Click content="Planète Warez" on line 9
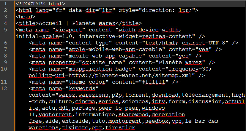The height and width of the screenshot is (131, 246). 167,63
